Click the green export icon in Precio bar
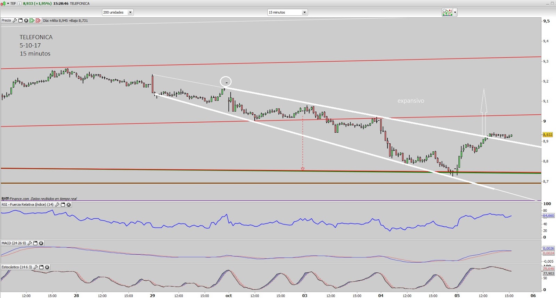 click(32, 20)
